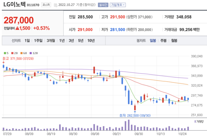207x140 pixels.
Task: Click the purple 거래량 legend marker
Action: coord(195,121)
